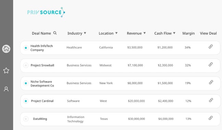Viewport: 222px width, 130px height.
Task: Open the user profile icon in sidebar
Action: pyautogui.click(x=6, y=89)
